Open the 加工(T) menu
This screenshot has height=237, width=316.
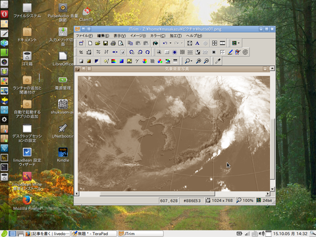[x=176, y=36]
